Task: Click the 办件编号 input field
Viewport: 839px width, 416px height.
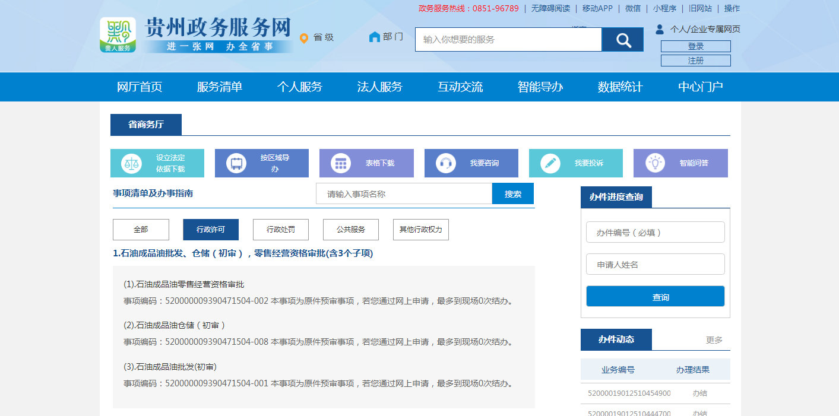Action: (x=655, y=233)
